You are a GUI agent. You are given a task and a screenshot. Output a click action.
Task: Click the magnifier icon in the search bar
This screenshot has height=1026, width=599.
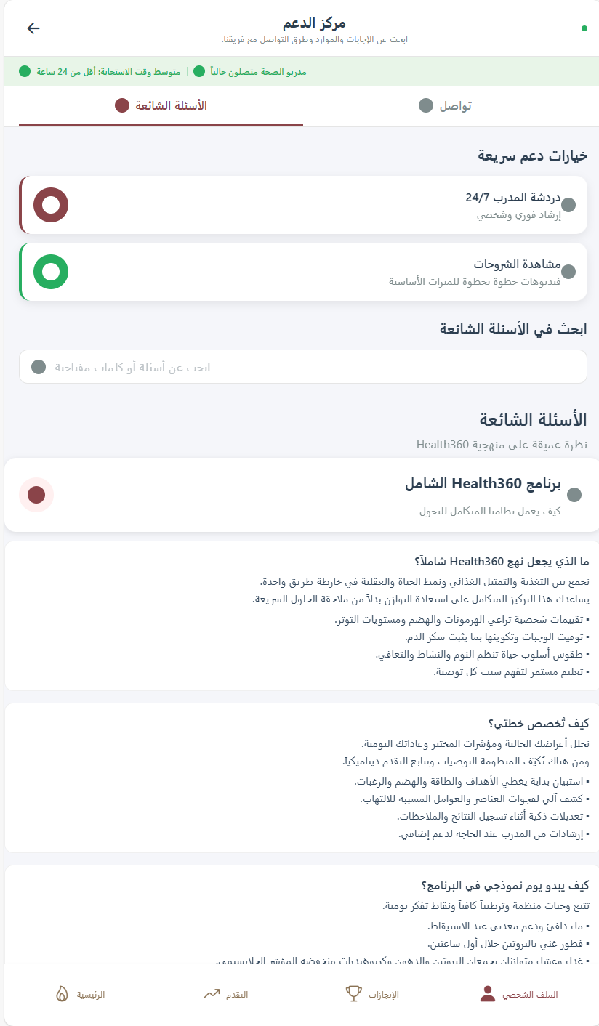[x=38, y=366]
